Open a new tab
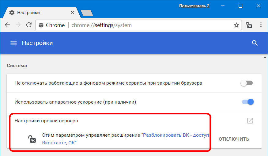 tap(87, 13)
